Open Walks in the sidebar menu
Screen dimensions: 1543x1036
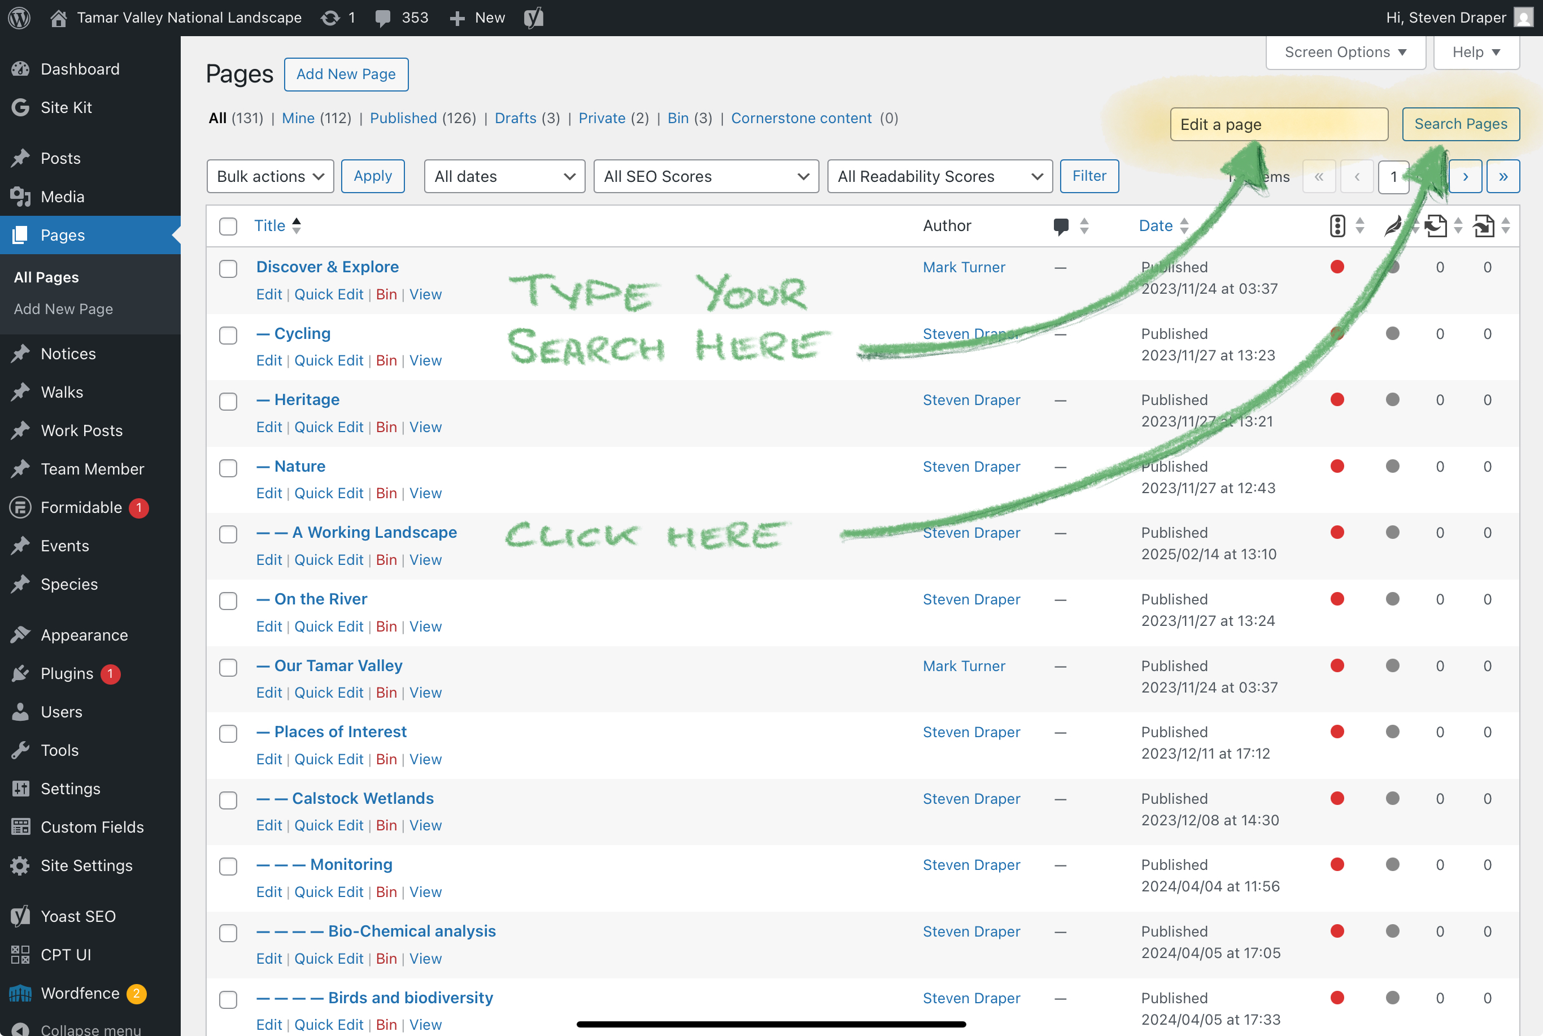[62, 392]
